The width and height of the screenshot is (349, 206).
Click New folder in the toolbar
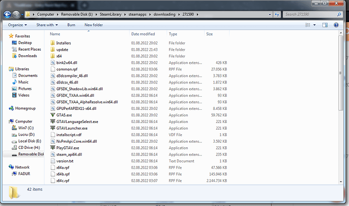pos(94,25)
